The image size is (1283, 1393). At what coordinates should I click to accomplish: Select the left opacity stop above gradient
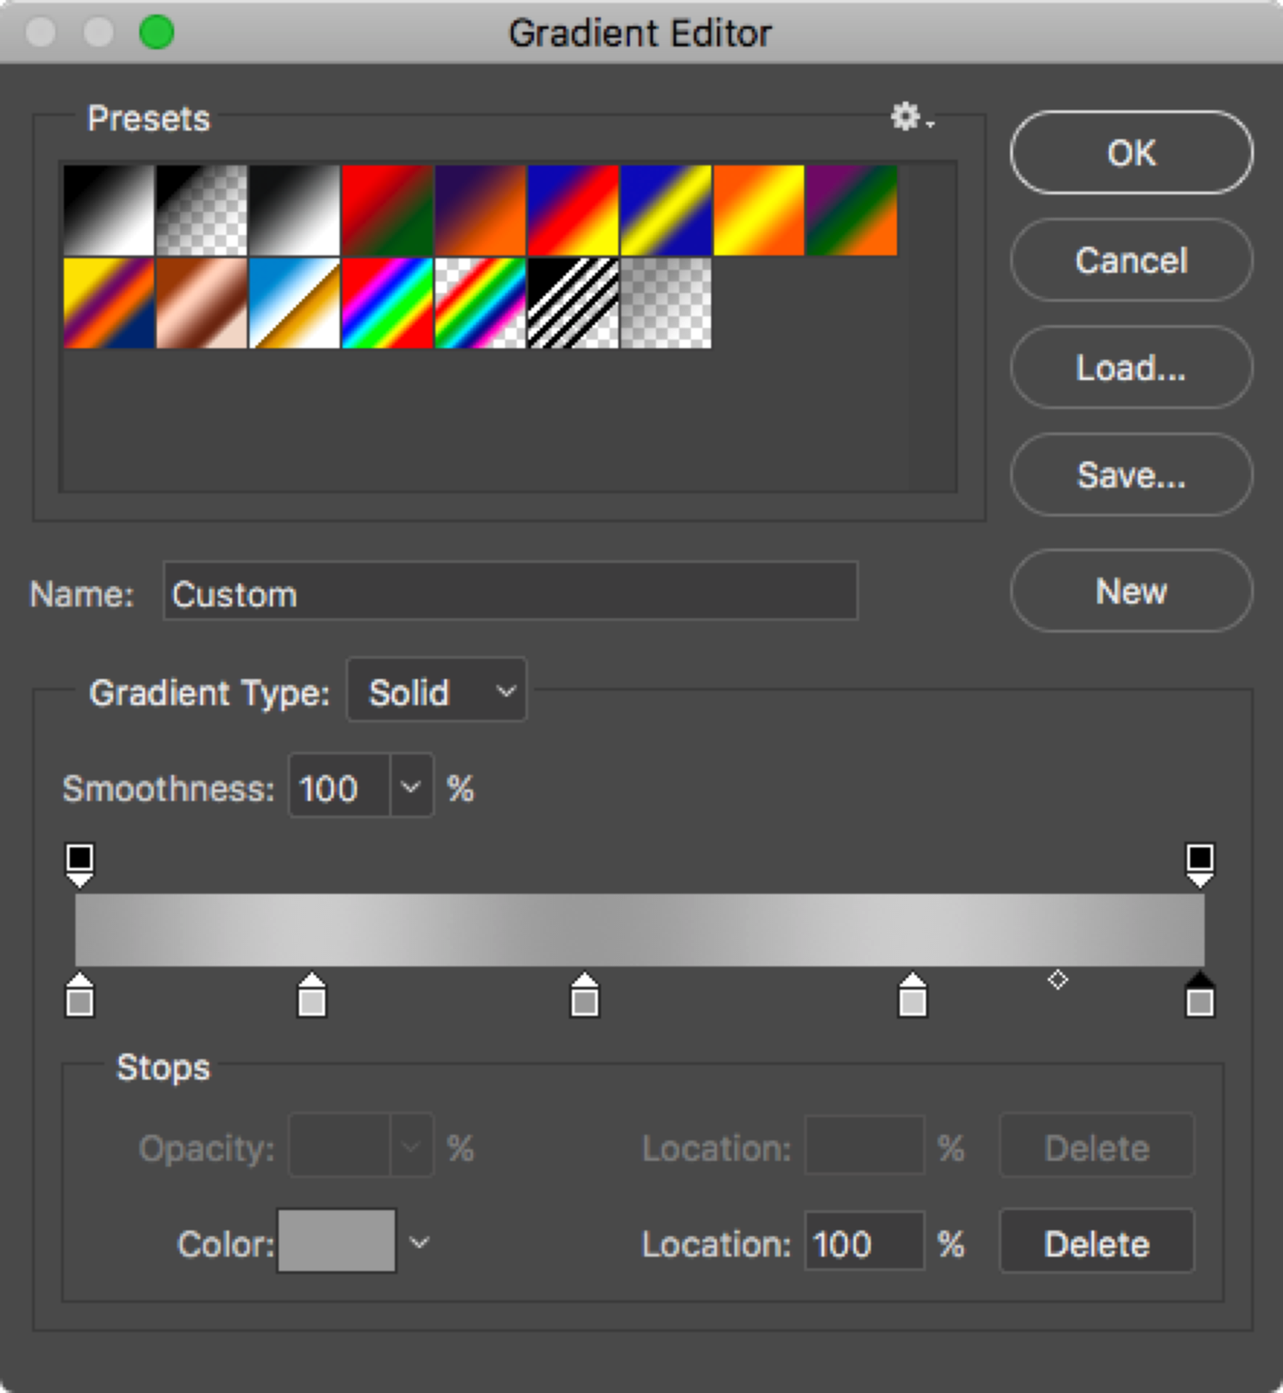pos(79,864)
